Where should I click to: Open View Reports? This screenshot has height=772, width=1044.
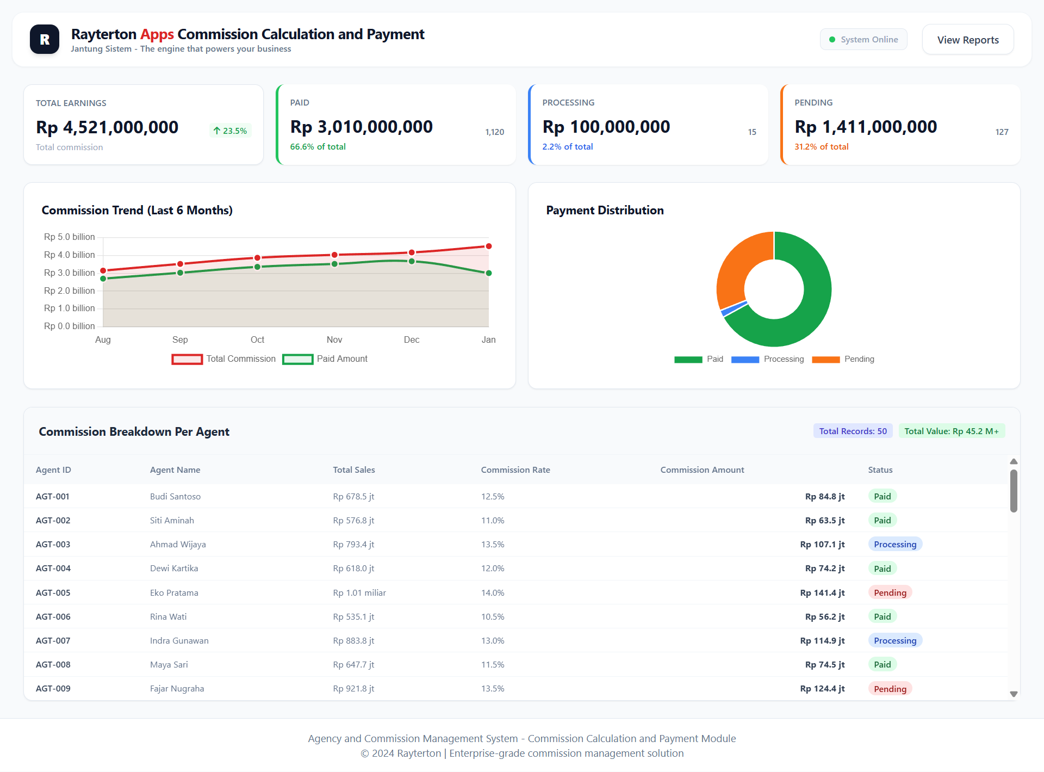pos(967,39)
